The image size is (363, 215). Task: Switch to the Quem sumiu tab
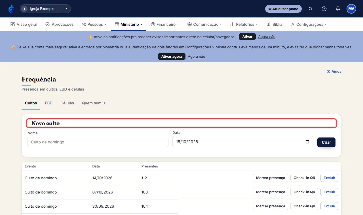93,103
